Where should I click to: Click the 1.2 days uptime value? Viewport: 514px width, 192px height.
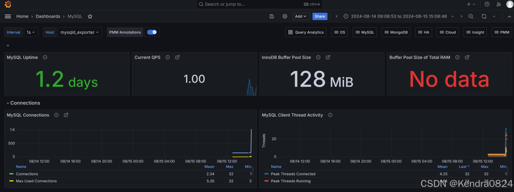pos(67,79)
